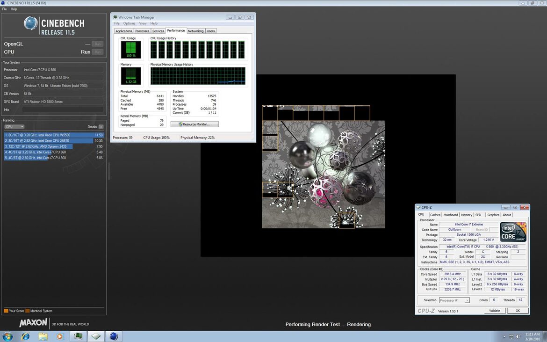The height and width of the screenshot is (342, 547).
Task: Open Mainboard tab in CPU-Z
Action: point(451,215)
